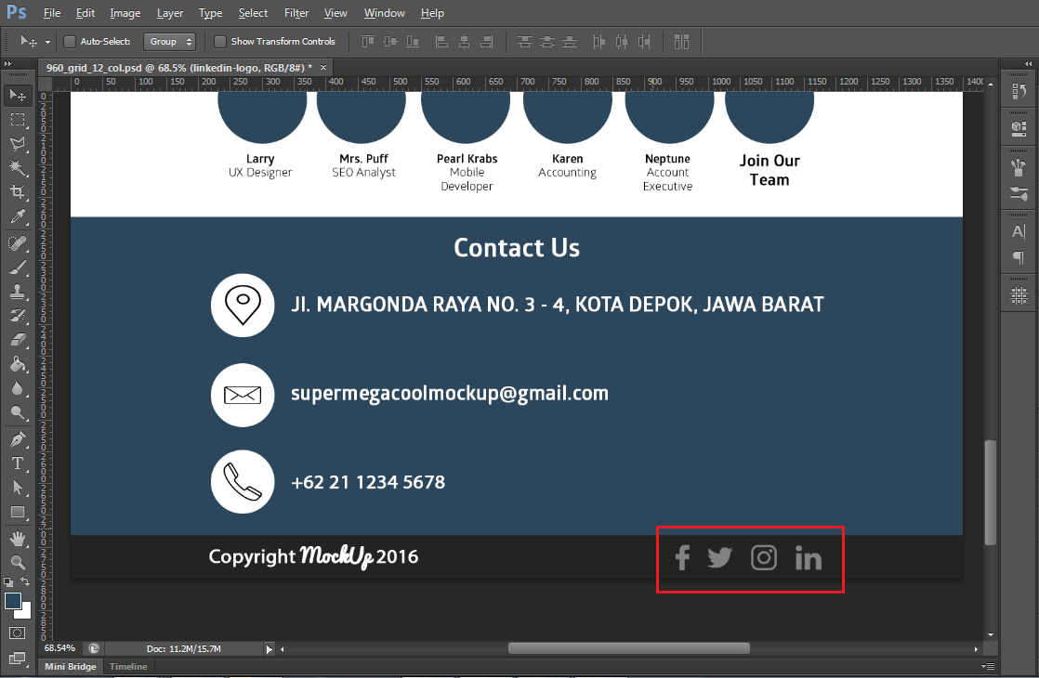The width and height of the screenshot is (1039, 678).
Task: Open the document status popup arrow
Action: pos(270,648)
